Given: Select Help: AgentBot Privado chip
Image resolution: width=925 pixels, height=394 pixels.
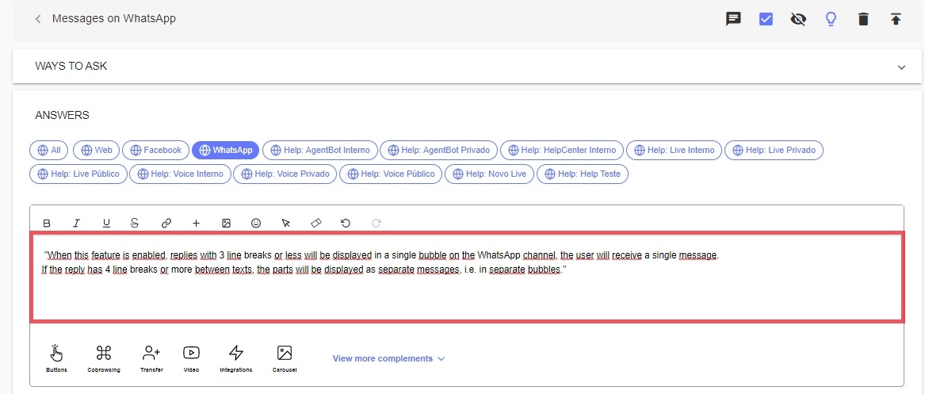Looking at the screenshot, I should [439, 151].
